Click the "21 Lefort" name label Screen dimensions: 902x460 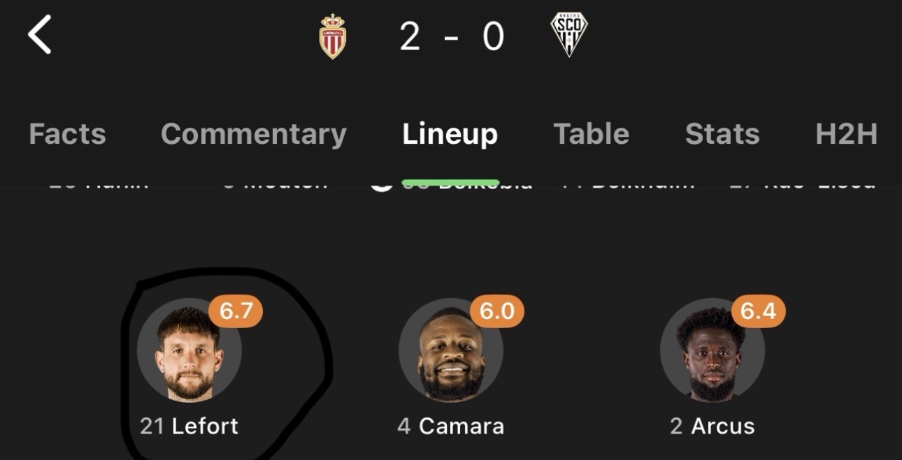tap(189, 426)
